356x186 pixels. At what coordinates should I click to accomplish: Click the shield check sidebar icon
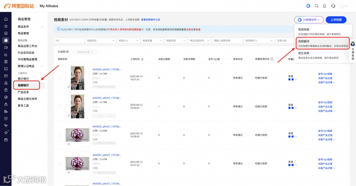coord(6,119)
